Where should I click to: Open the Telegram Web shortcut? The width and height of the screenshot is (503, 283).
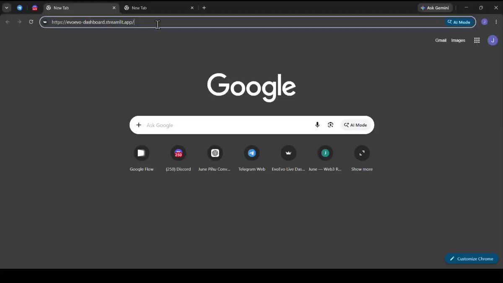[x=251, y=159]
